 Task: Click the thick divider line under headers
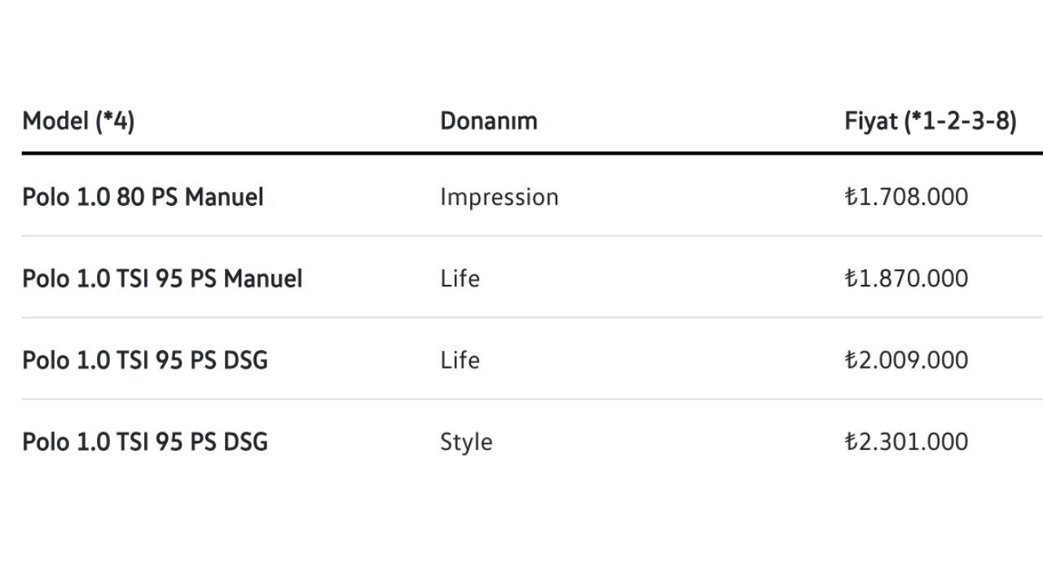click(x=532, y=153)
